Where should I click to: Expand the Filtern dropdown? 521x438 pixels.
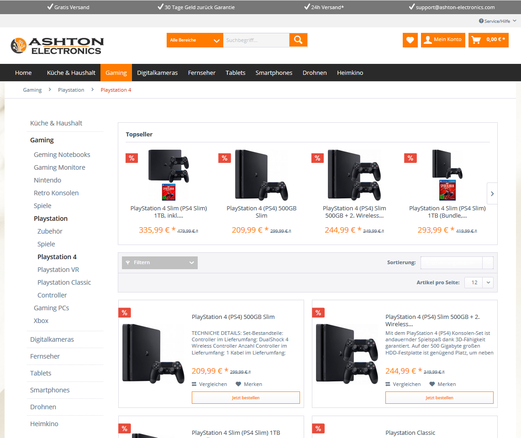160,263
